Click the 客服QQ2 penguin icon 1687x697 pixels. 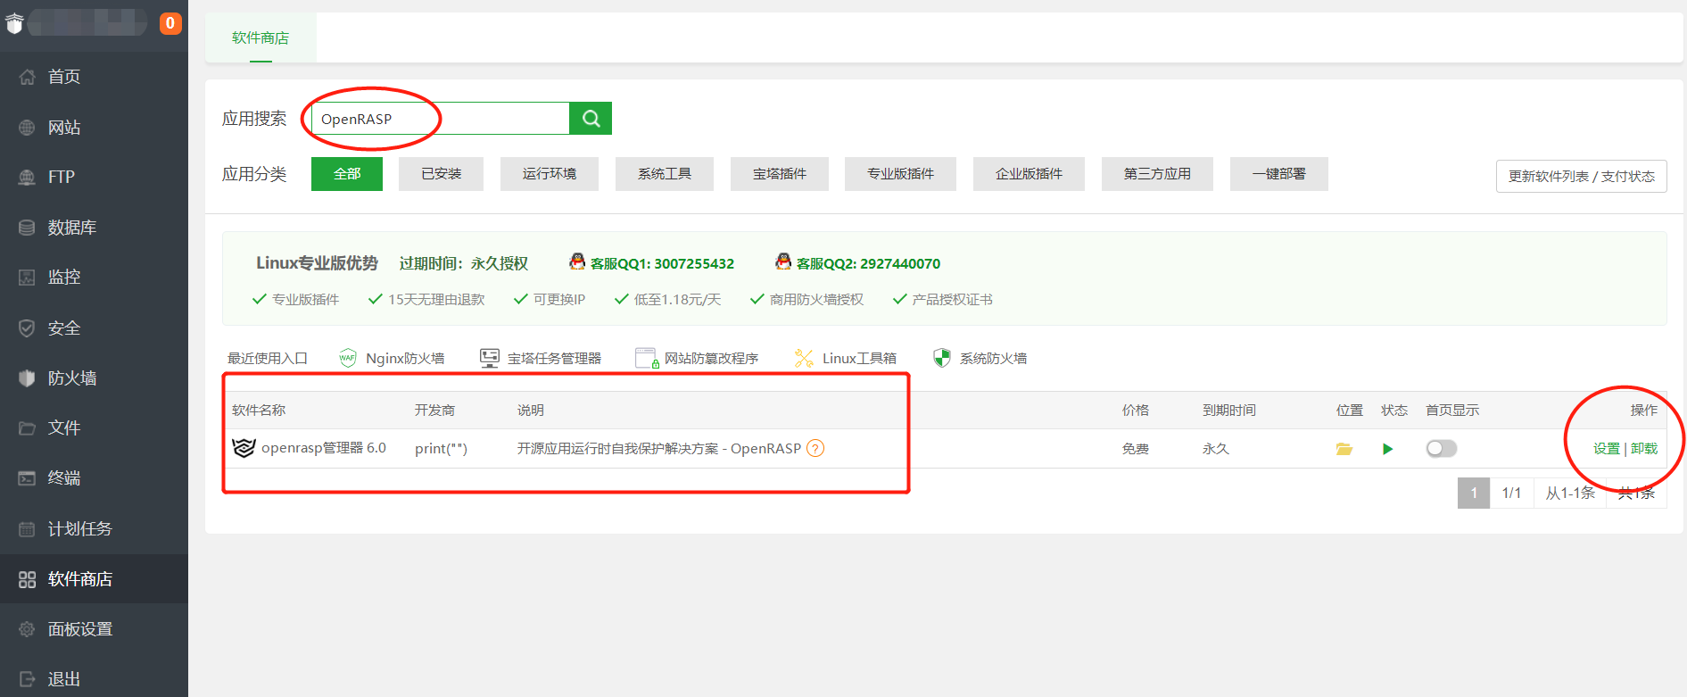tap(783, 261)
